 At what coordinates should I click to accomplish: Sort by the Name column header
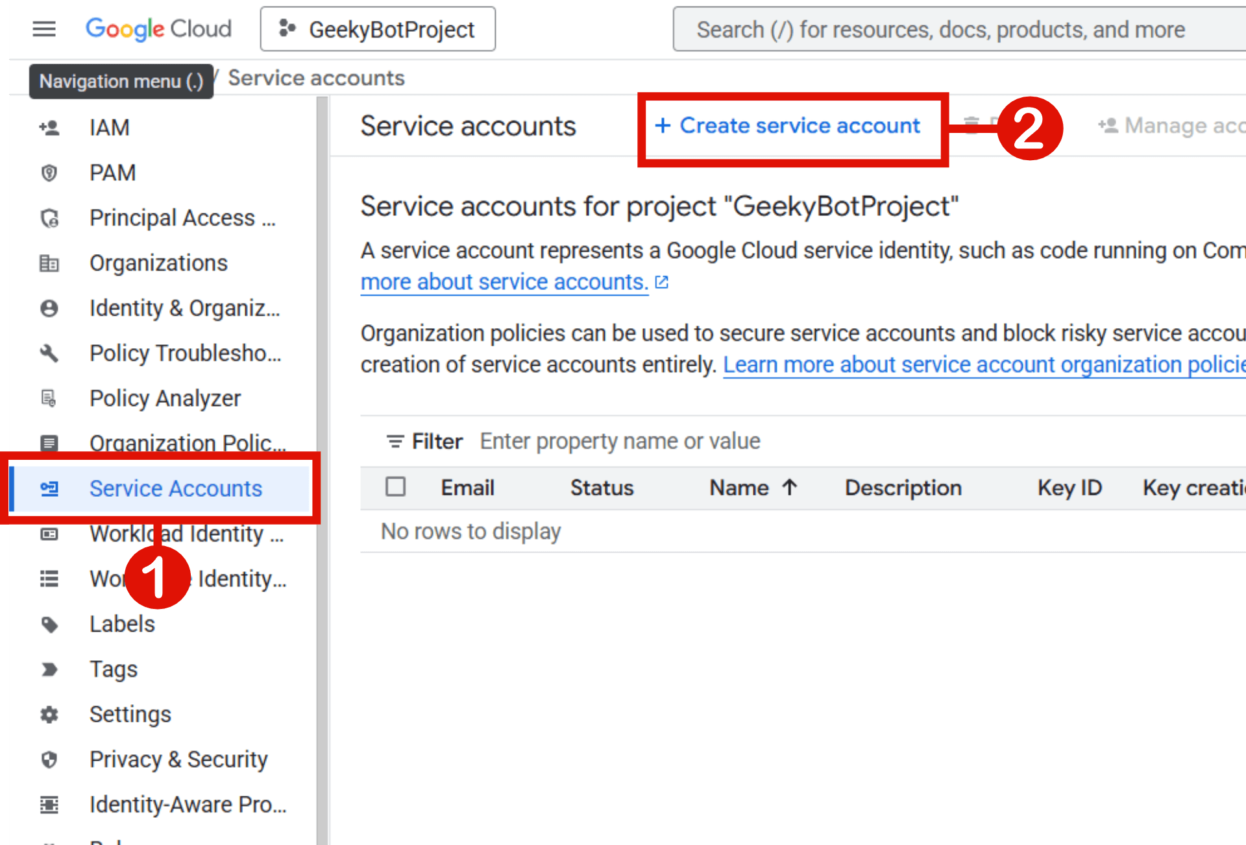[x=739, y=488]
